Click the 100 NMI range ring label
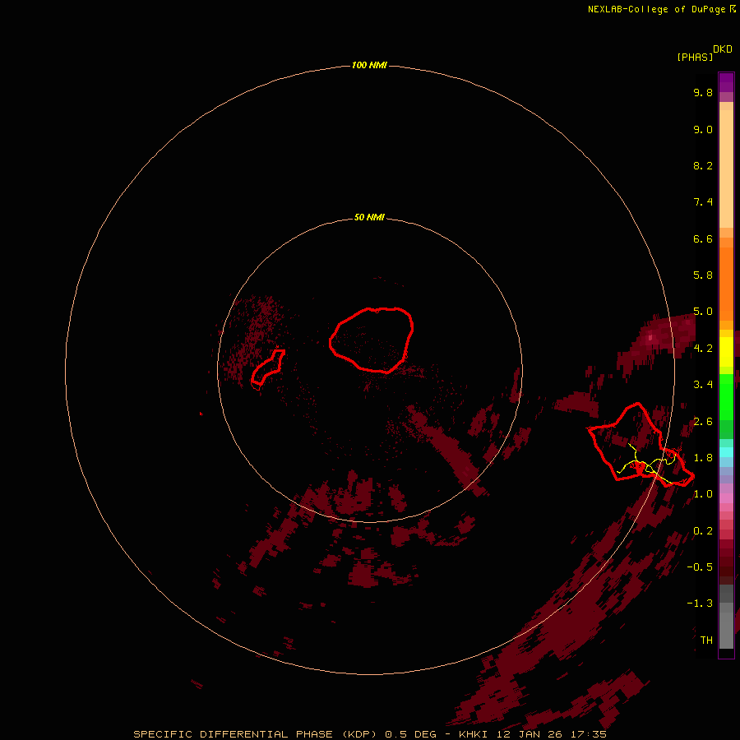 (369, 65)
